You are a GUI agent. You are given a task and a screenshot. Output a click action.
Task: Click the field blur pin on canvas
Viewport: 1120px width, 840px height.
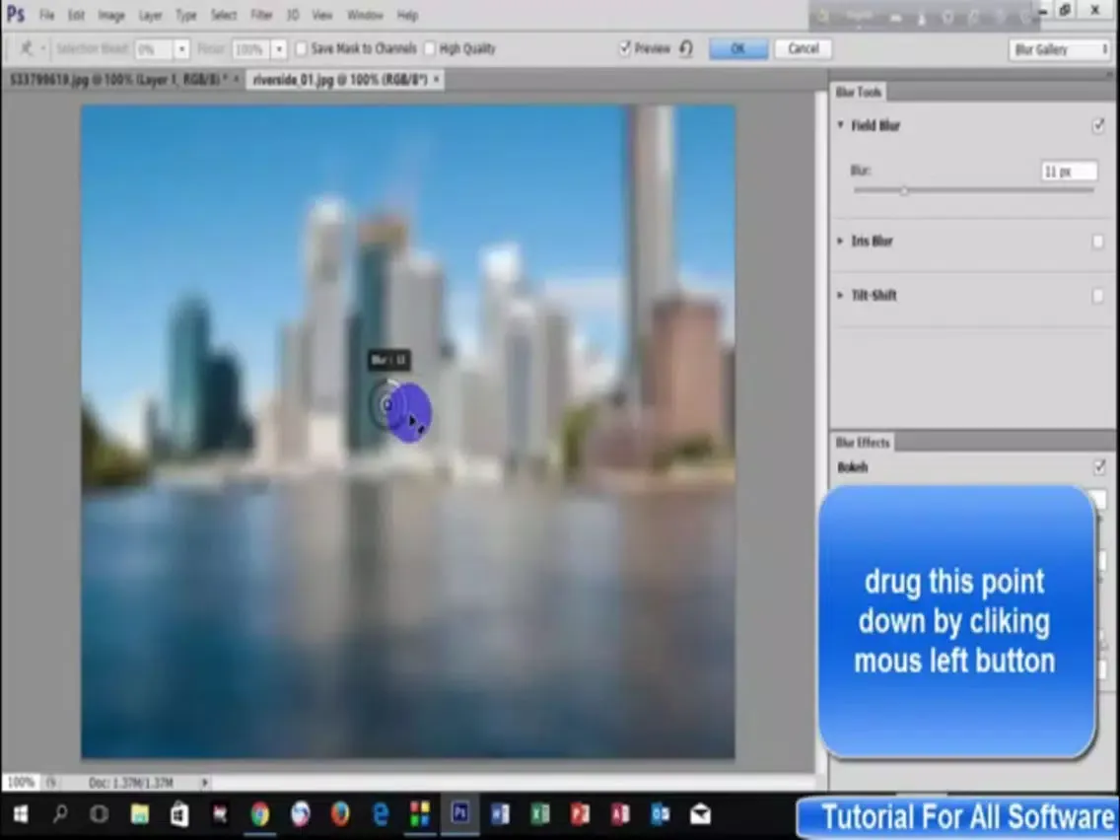pos(387,405)
